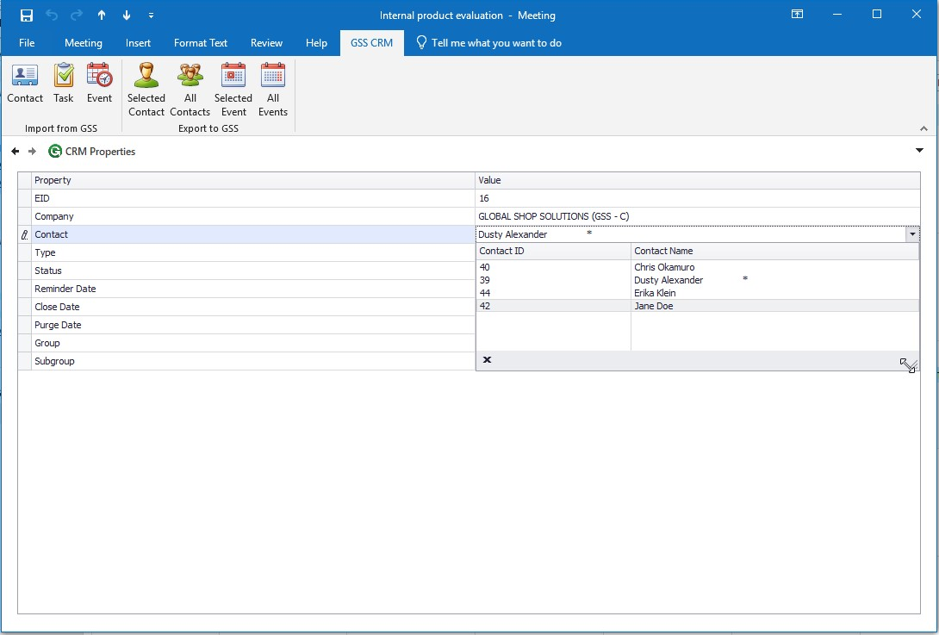This screenshot has height=635, width=939.
Task: Go to previous item with up arrow
Action: [102, 15]
